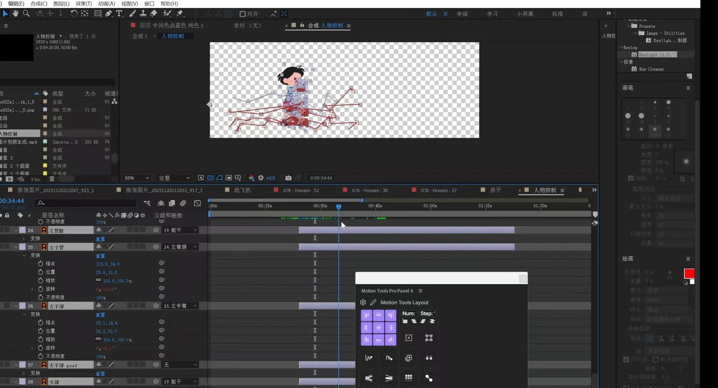Switch to the 学习 workspace
The width and height of the screenshot is (718, 388).
click(492, 14)
